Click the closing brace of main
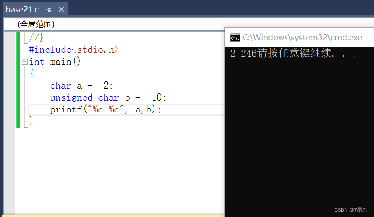This screenshot has width=374, height=217. [x=31, y=120]
